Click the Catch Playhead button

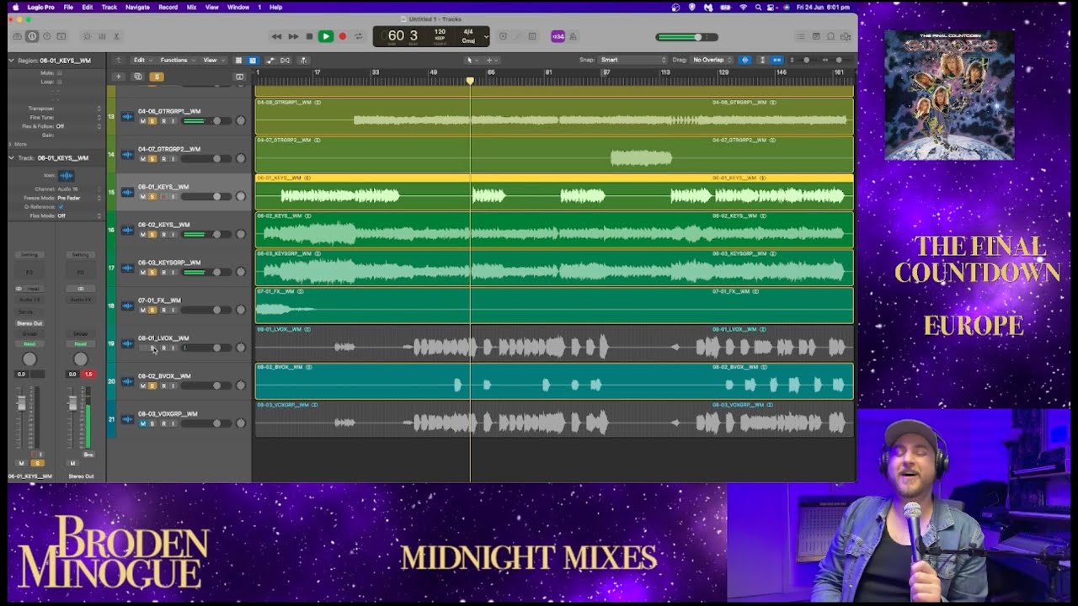(303, 60)
